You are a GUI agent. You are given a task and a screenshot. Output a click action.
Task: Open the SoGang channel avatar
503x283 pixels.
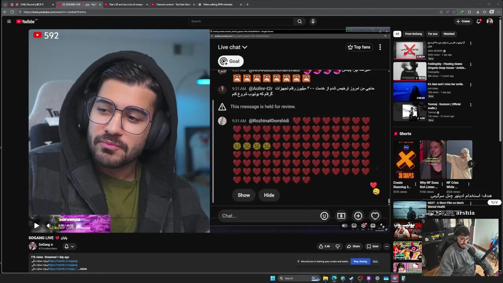[x=33, y=246]
